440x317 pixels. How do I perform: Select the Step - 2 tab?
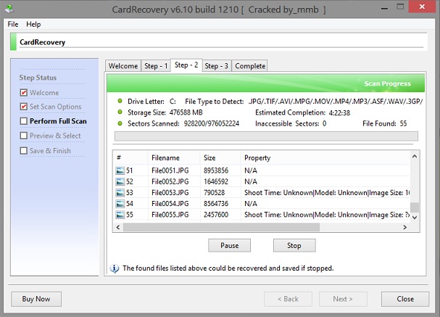click(186, 65)
